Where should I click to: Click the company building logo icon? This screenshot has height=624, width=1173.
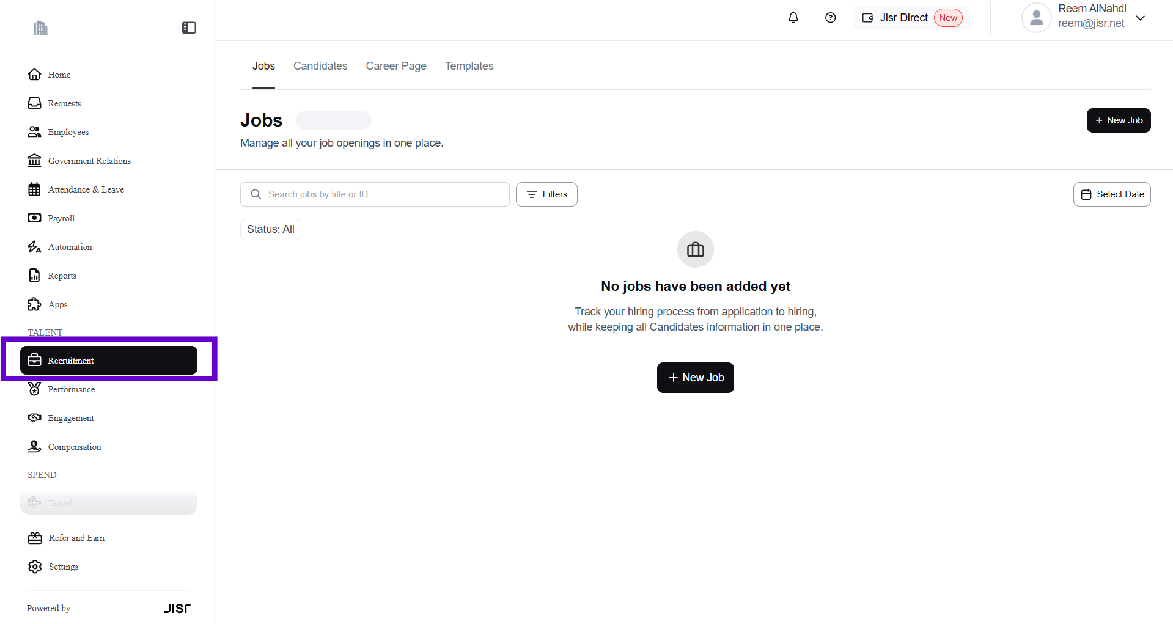pyautogui.click(x=40, y=28)
